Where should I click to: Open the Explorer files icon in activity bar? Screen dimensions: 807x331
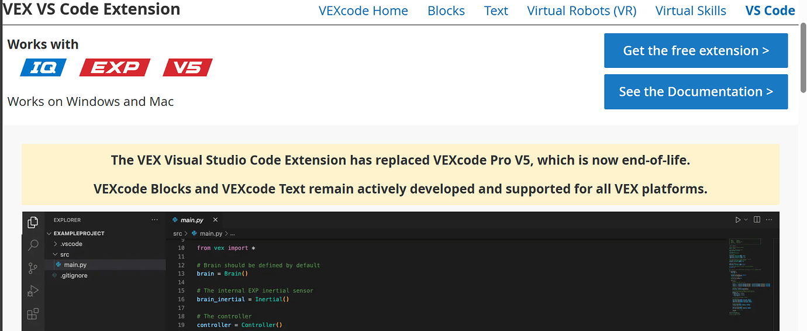tap(33, 222)
